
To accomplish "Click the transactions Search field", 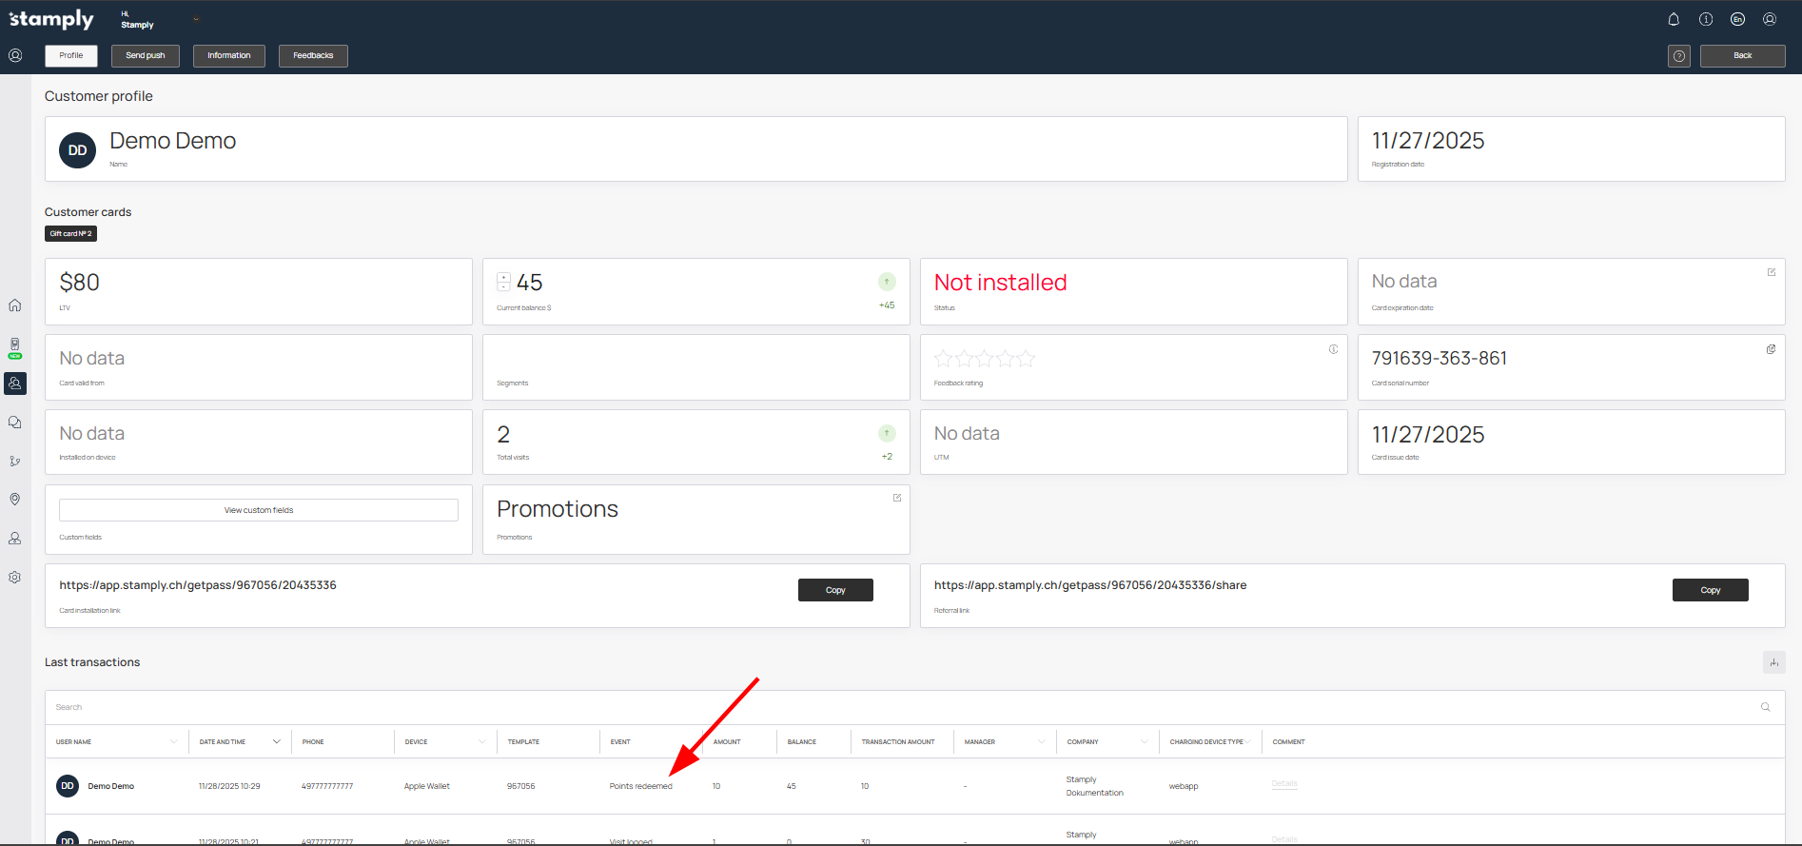I will point(856,707).
